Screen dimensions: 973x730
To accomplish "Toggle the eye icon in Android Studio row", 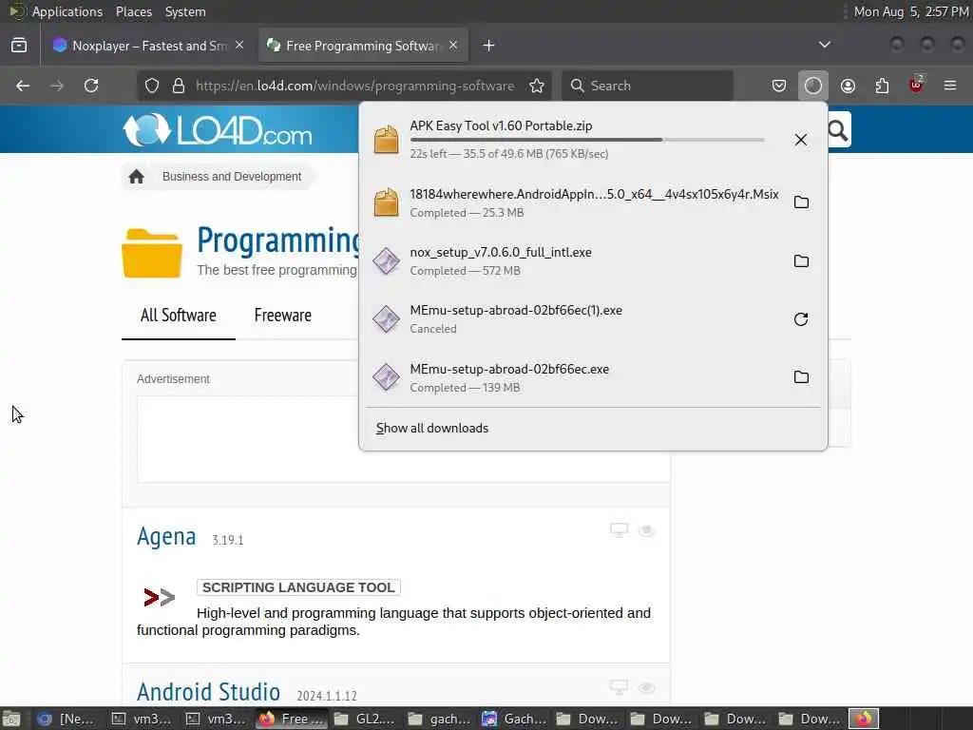I will pyautogui.click(x=646, y=688).
